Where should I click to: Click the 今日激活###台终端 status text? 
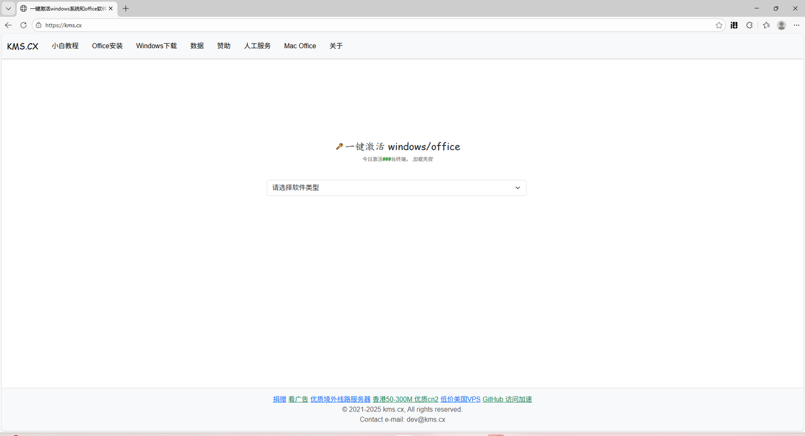[385, 159]
